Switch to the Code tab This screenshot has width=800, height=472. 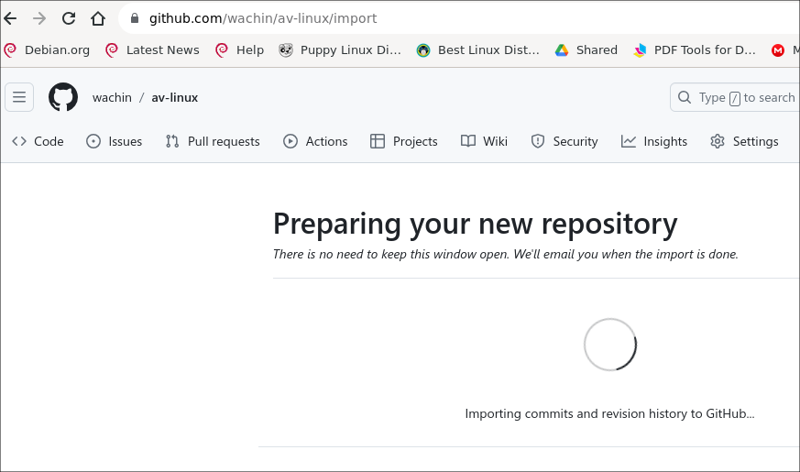(38, 141)
